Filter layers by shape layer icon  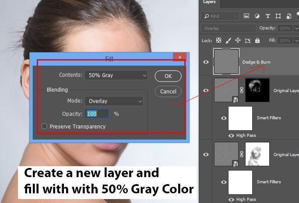(278, 16)
